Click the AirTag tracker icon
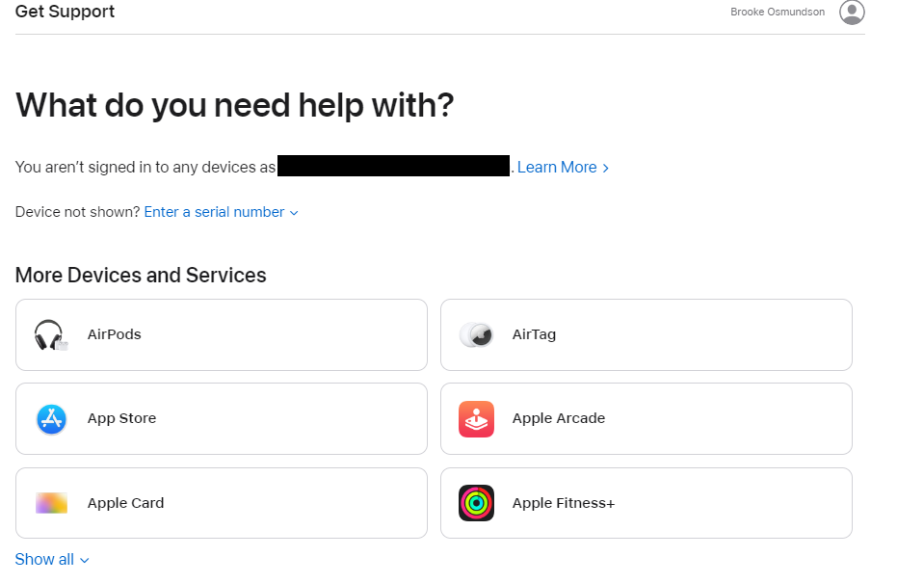This screenshot has width=897, height=583. [x=475, y=334]
